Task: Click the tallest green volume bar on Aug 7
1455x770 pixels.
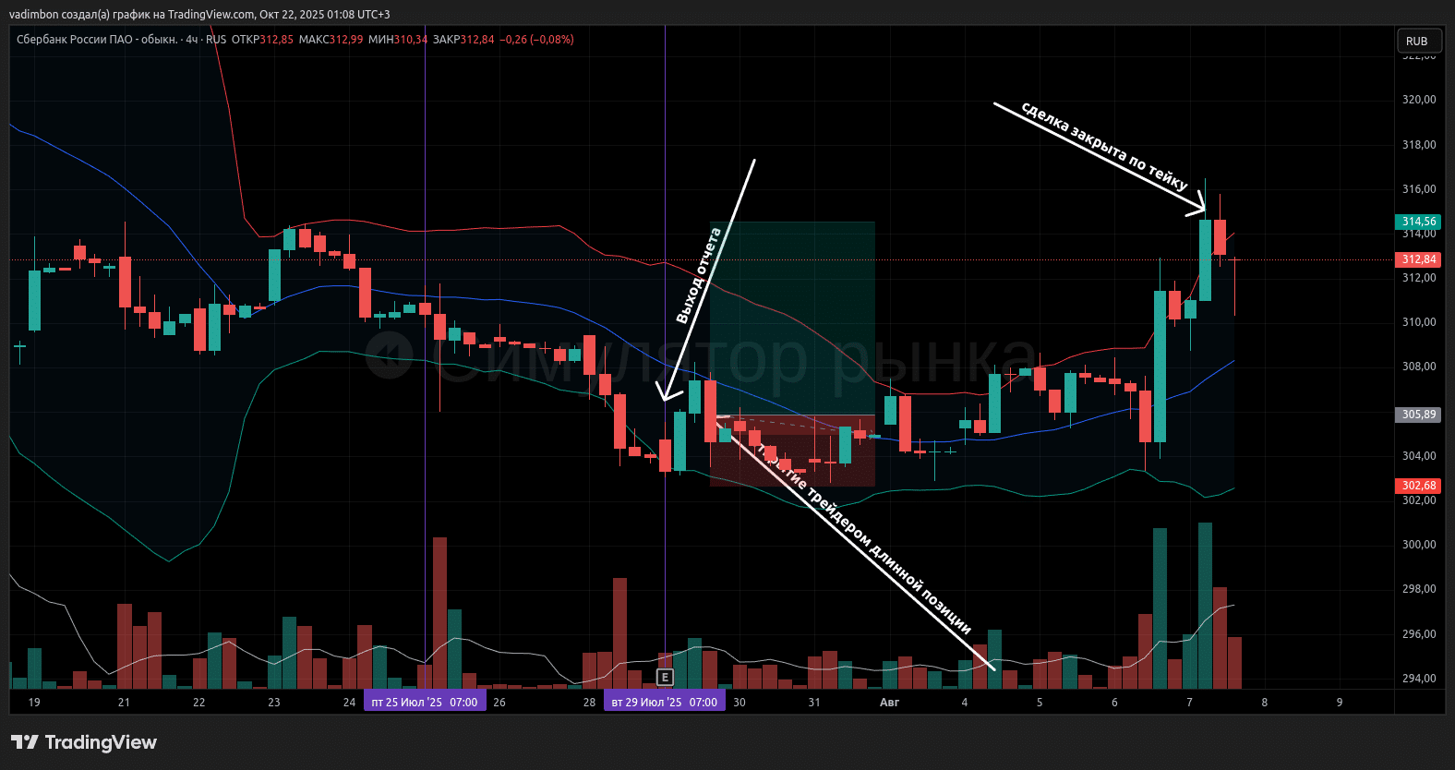Action: tap(1205, 605)
